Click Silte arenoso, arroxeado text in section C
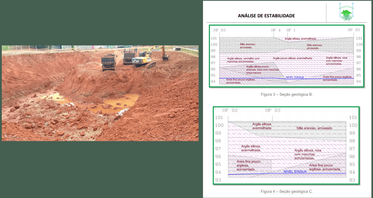 pos(314,128)
